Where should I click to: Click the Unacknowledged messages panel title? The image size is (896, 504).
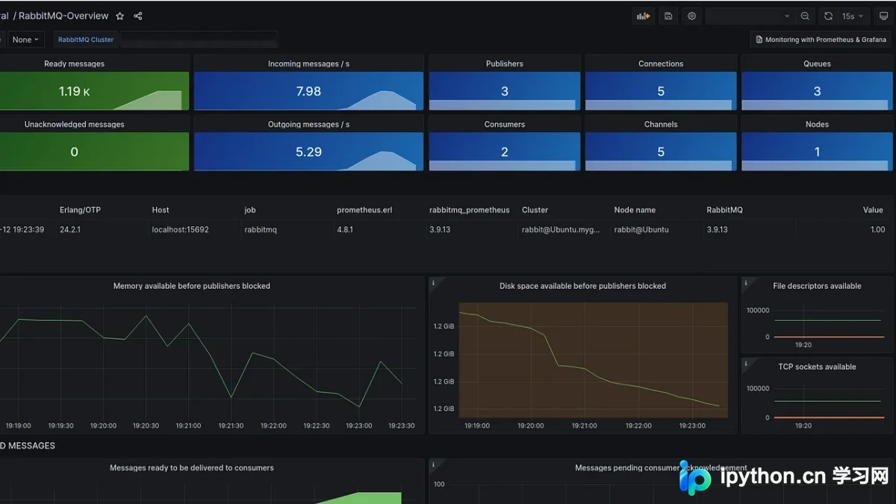tap(74, 124)
